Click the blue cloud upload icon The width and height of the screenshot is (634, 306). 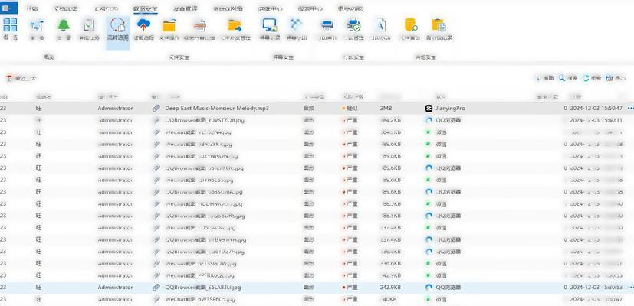pyautogui.click(x=144, y=25)
